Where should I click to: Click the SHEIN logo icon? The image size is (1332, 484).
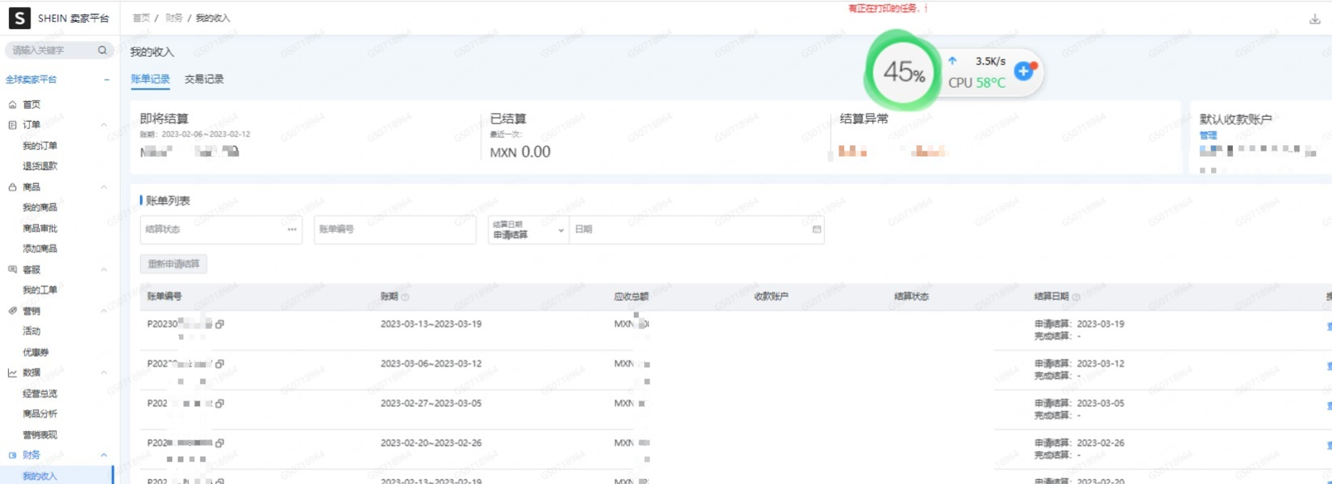[x=19, y=18]
